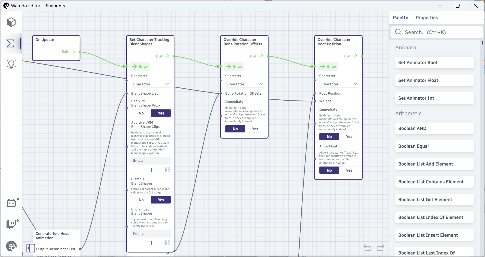Click the Output BlendShape List connector dot
Viewport: 485px width, 257px height.
80,249
